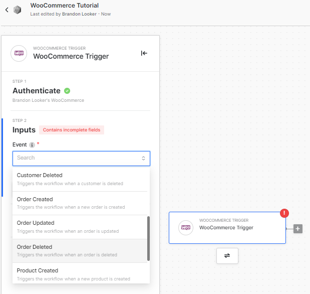310x294 pixels.
Task: Click the Event search input field
Action: coord(76,158)
